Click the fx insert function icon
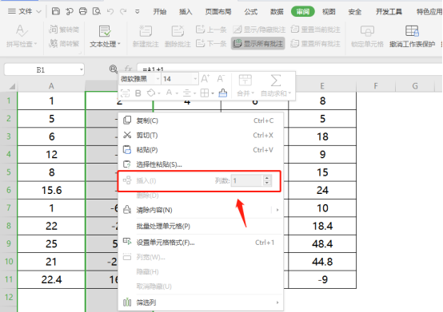 [128, 69]
